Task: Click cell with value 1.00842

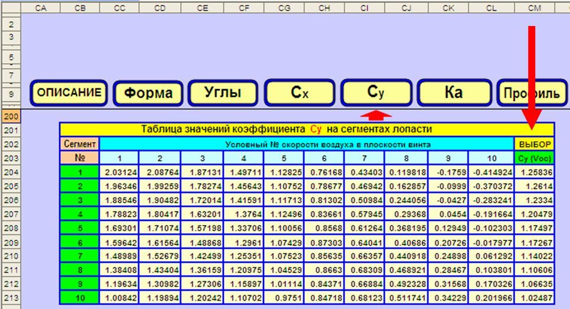Action: pos(119,298)
